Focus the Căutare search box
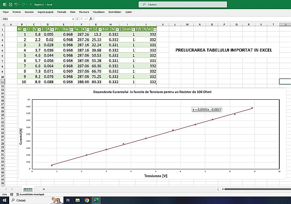This screenshot has height=204, width=291. 183,5
